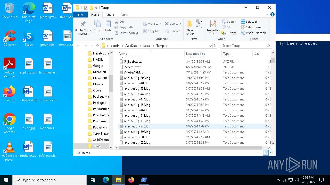The width and height of the screenshot is (330, 185).
Task: Click the Delete ribbon button
Action: pos(171,24)
